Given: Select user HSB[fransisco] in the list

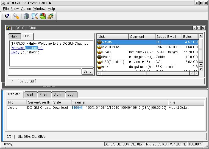Looking at the screenshot, I should click(147, 62).
